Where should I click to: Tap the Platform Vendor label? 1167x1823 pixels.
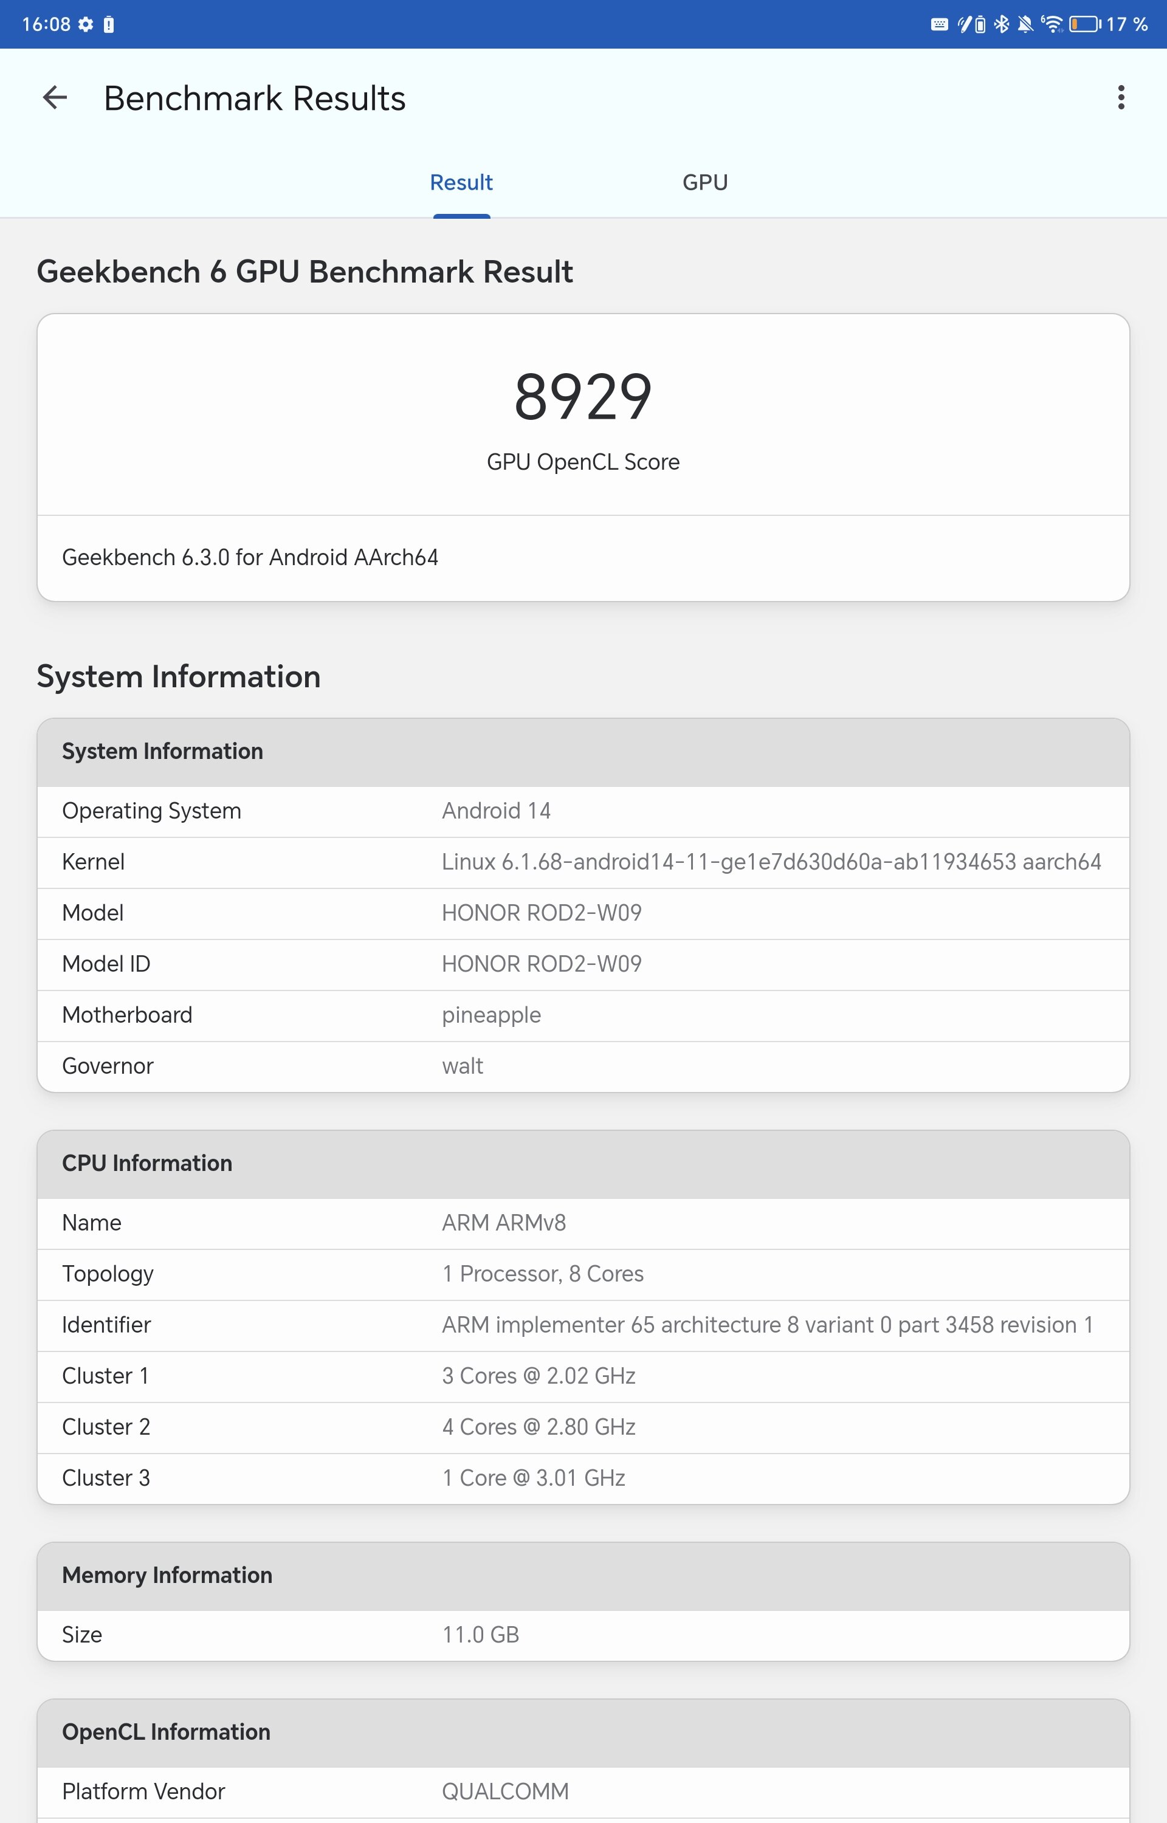143,1792
